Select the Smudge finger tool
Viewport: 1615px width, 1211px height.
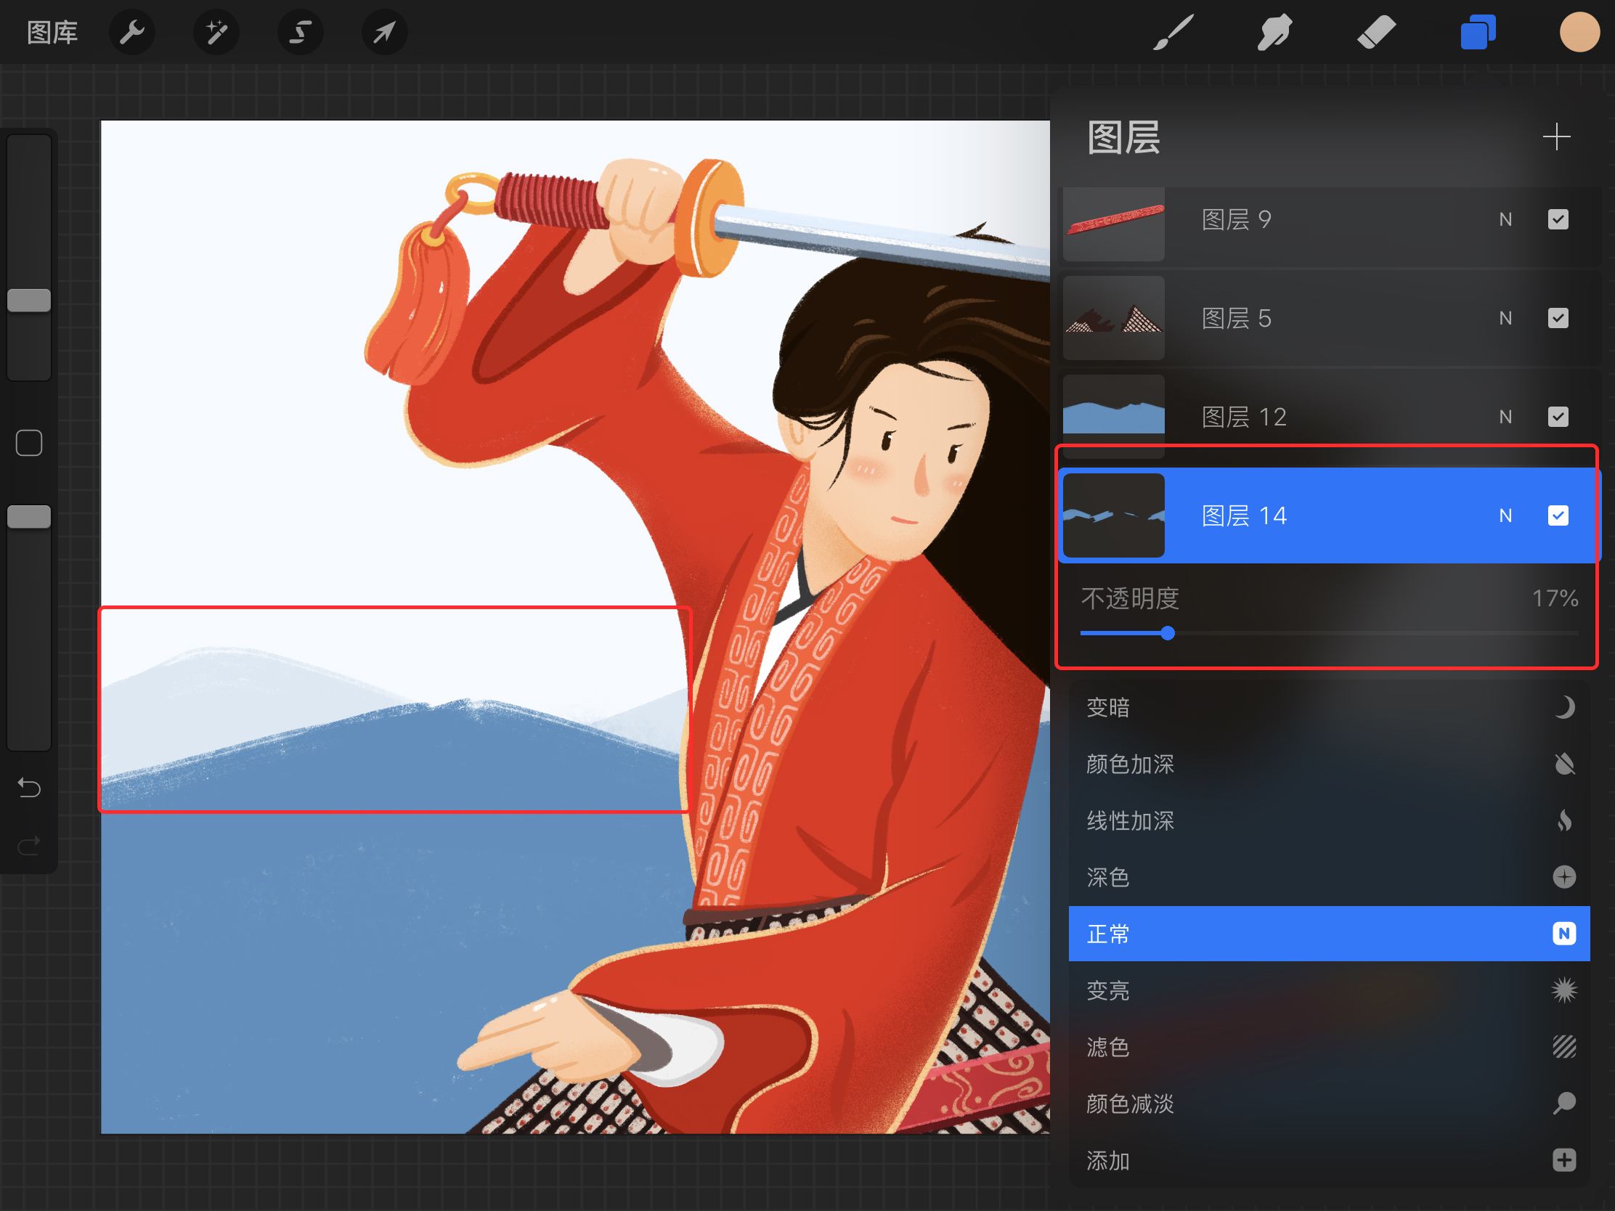(x=1274, y=32)
